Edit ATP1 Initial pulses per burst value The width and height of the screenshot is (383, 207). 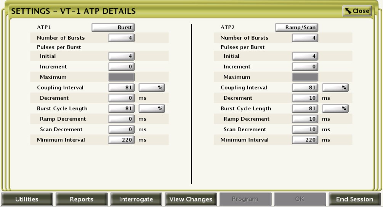click(x=122, y=56)
